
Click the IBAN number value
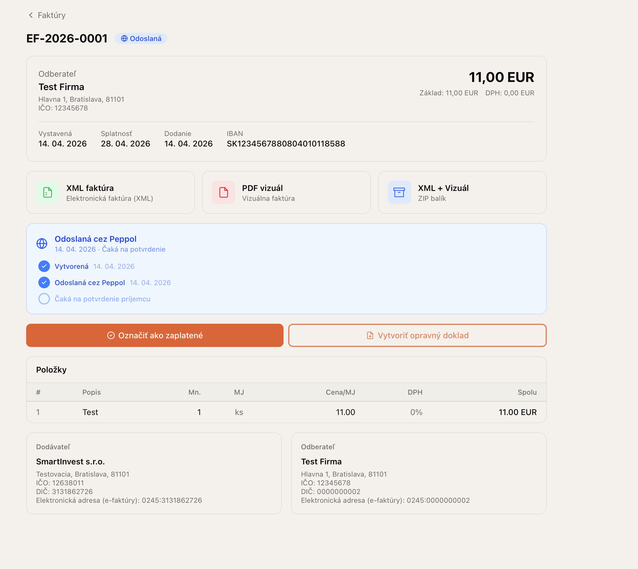click(x=286, y=144)
